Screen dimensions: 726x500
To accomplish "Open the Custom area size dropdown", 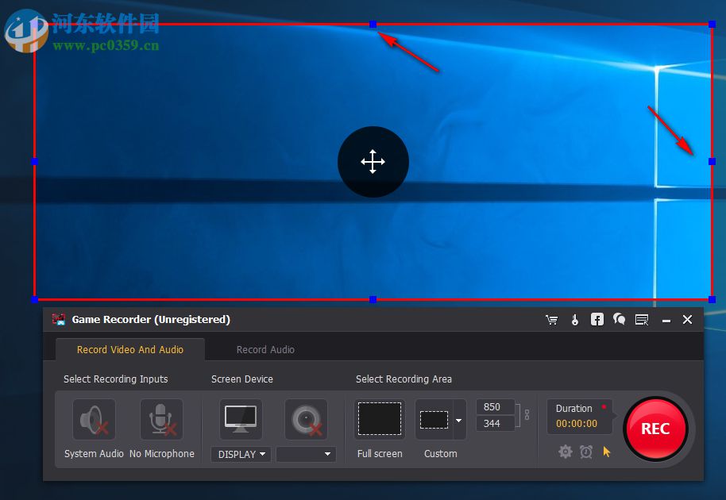I will coord(457,419).
